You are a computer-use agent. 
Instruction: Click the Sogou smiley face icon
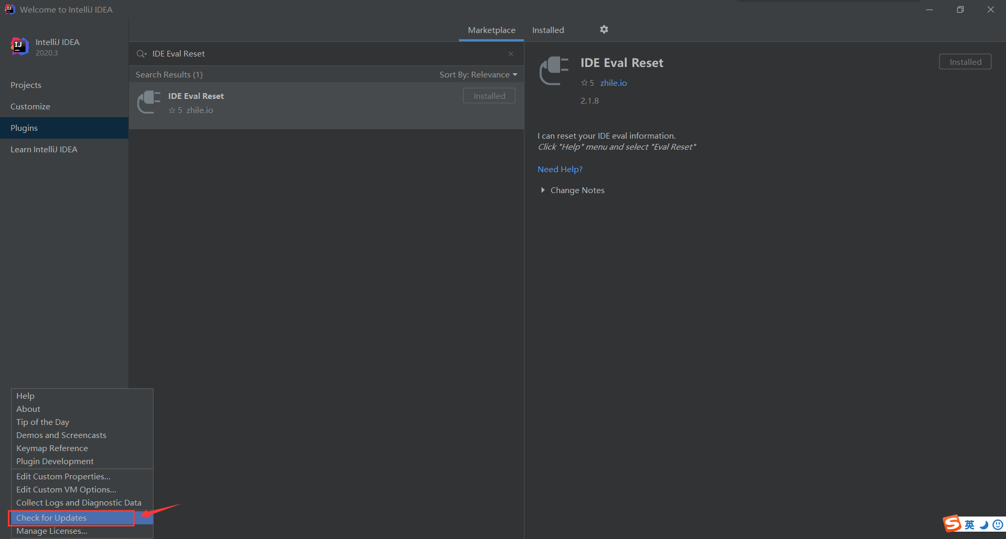pyautogui.click(x=998, y=524)
